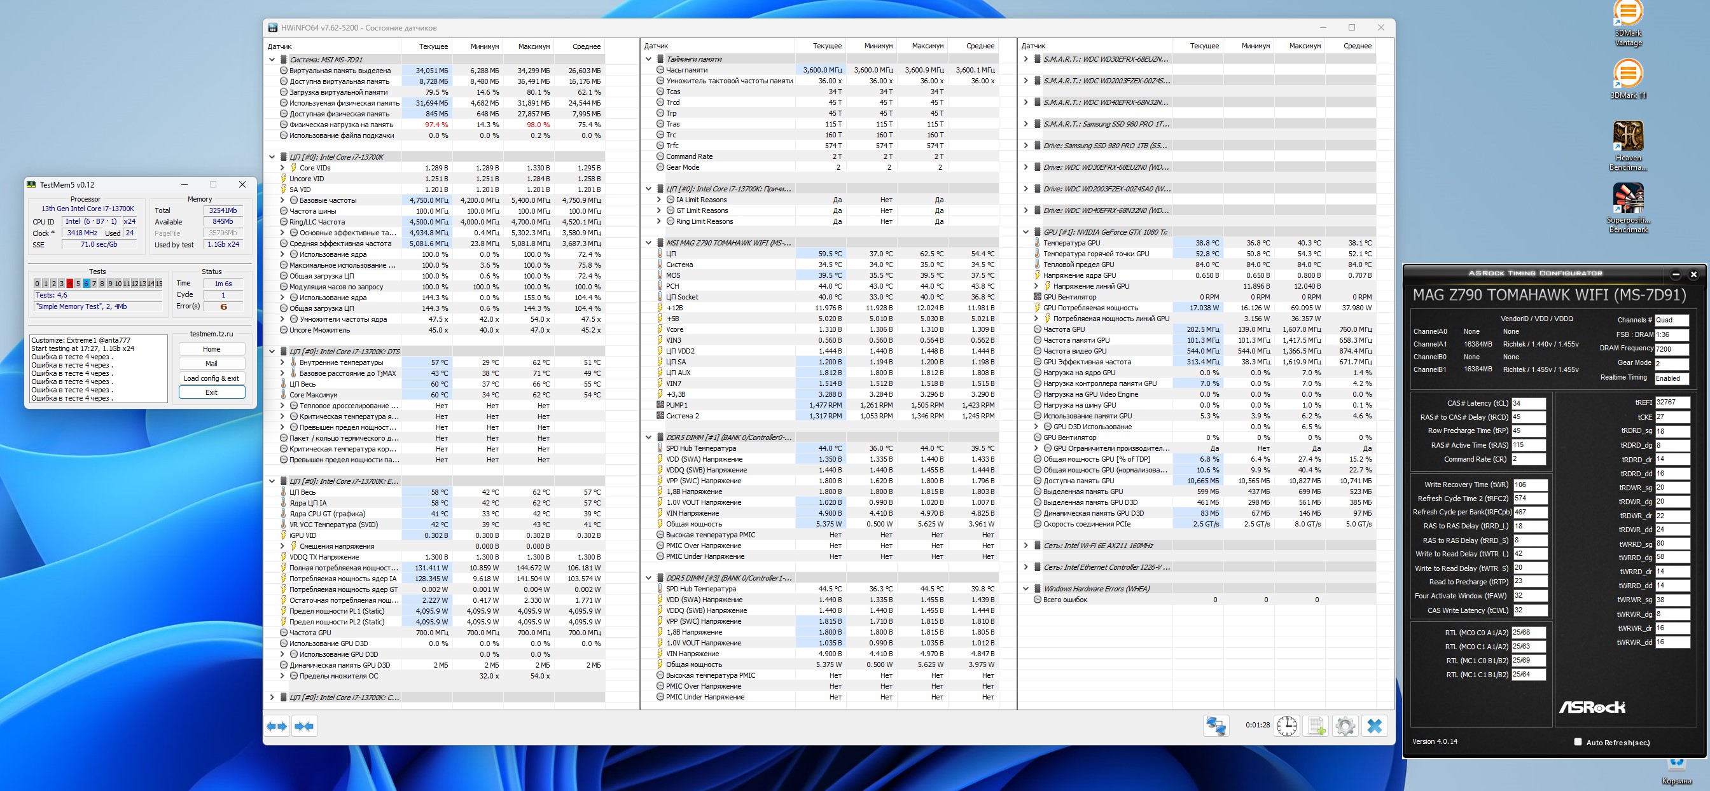Image resolution: width=1710 pixels, height=791 pixels.
Task: Click the clock reset timer icon
Action: [x=1286, y=726]
